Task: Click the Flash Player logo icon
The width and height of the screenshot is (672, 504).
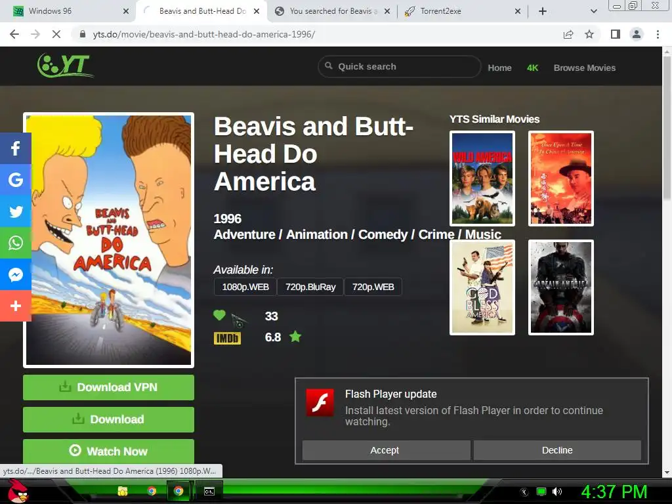Action: pos(320,403)
